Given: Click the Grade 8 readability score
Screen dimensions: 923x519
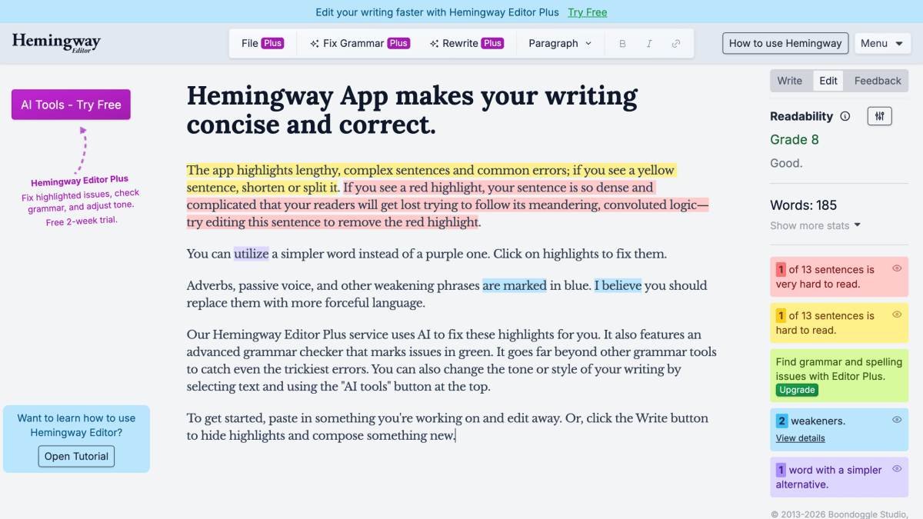Looking at the screenshot, I should pyautogui.click(x=795, y=140).
